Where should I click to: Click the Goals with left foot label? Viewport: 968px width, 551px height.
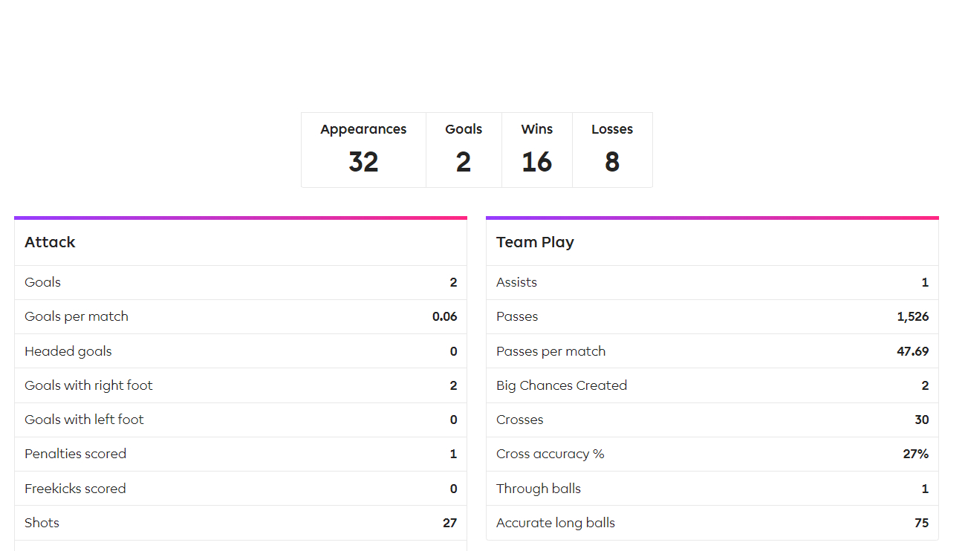click(84, 420)
